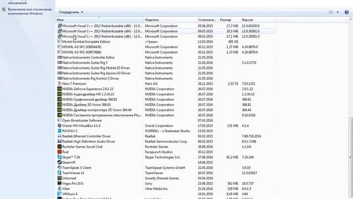Click the Visual C++ 2012 Redistributable (x86) icon
This screenshot has height=199, width=353.
[60, 26]
